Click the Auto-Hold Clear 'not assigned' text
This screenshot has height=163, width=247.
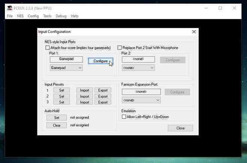(80, 125)
